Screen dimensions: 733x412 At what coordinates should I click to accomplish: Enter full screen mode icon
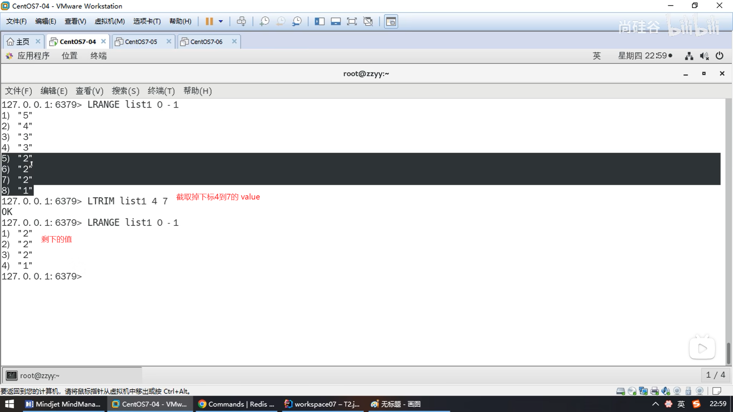pyautogui.click(x=352, y=21)
